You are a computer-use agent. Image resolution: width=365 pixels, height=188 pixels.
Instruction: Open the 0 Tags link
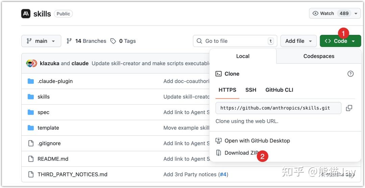pos(123,41)
